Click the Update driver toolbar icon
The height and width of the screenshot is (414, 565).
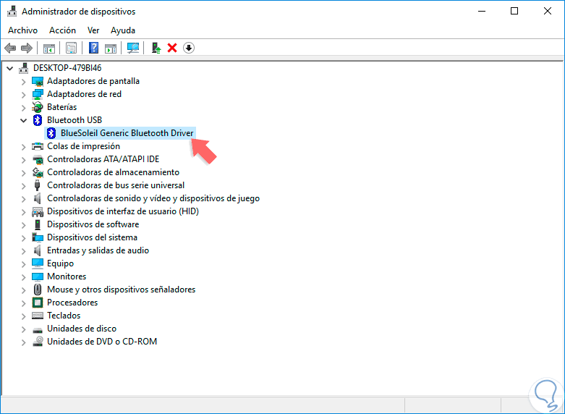pos(156,48)
